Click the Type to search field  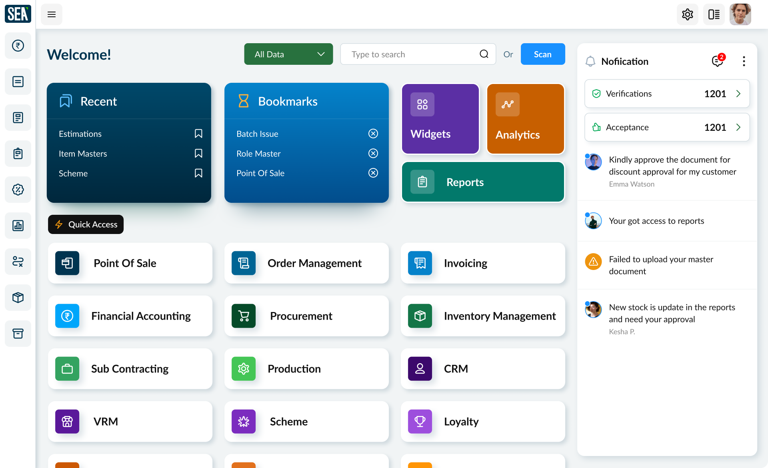coord(418,54)
